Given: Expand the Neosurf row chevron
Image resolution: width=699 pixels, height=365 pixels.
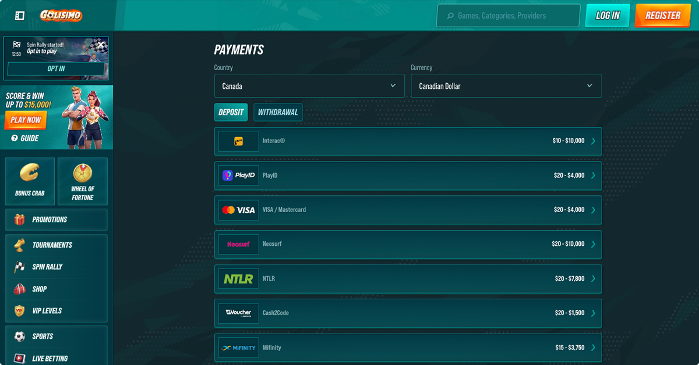Looking at the screenshot, I should coord(594,245).
